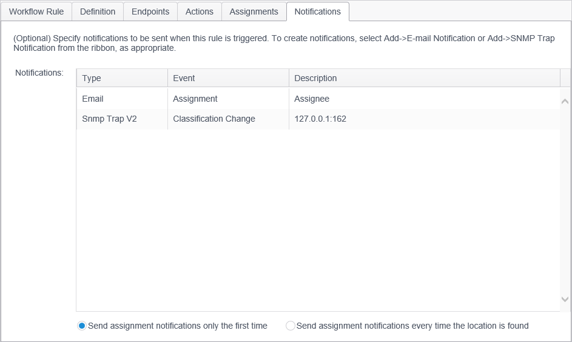The width and height of the screenshot is (572, 342).
Task: Click the Description column header
Action: (x=425, y=78)
